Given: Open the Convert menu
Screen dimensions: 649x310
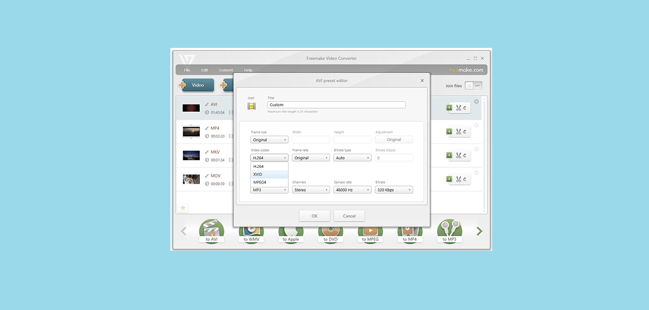Looking at the screenshot, I should pos(226,70).
